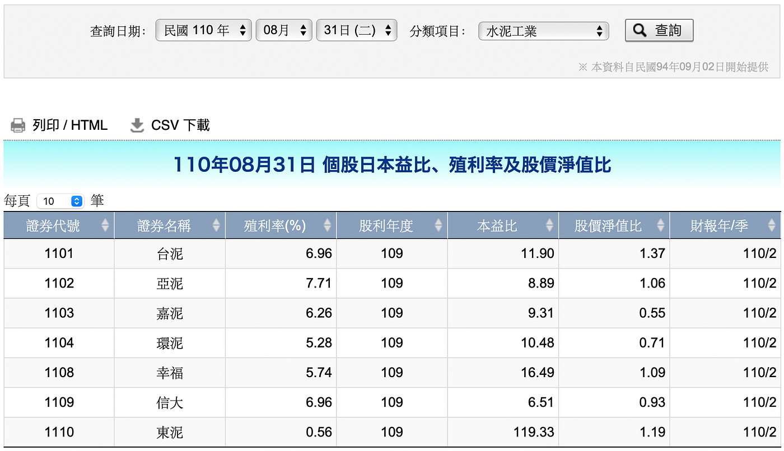Screen dimensions: 784x451
Task: Click yield value 5.74 for 幸福
Action: pyautogui.click(x=319, y=372)
